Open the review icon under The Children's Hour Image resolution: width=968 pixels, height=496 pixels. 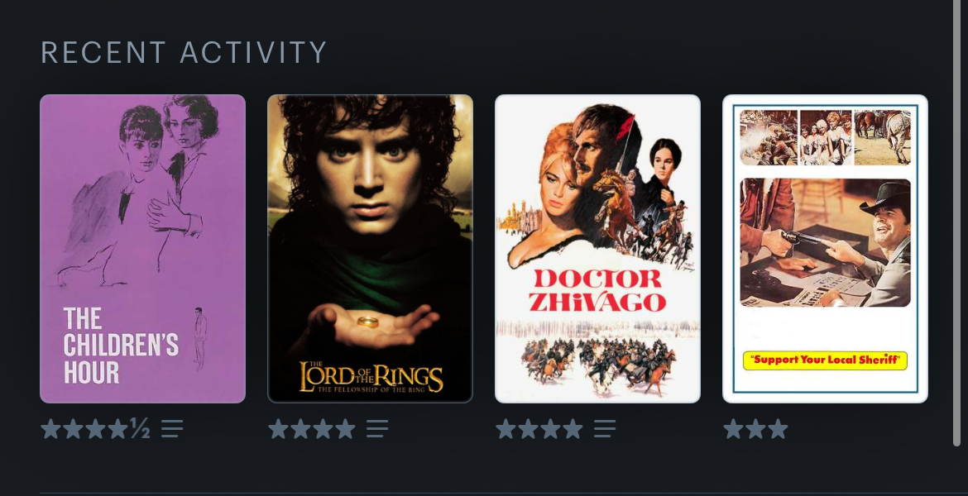(x=172, y=429)
